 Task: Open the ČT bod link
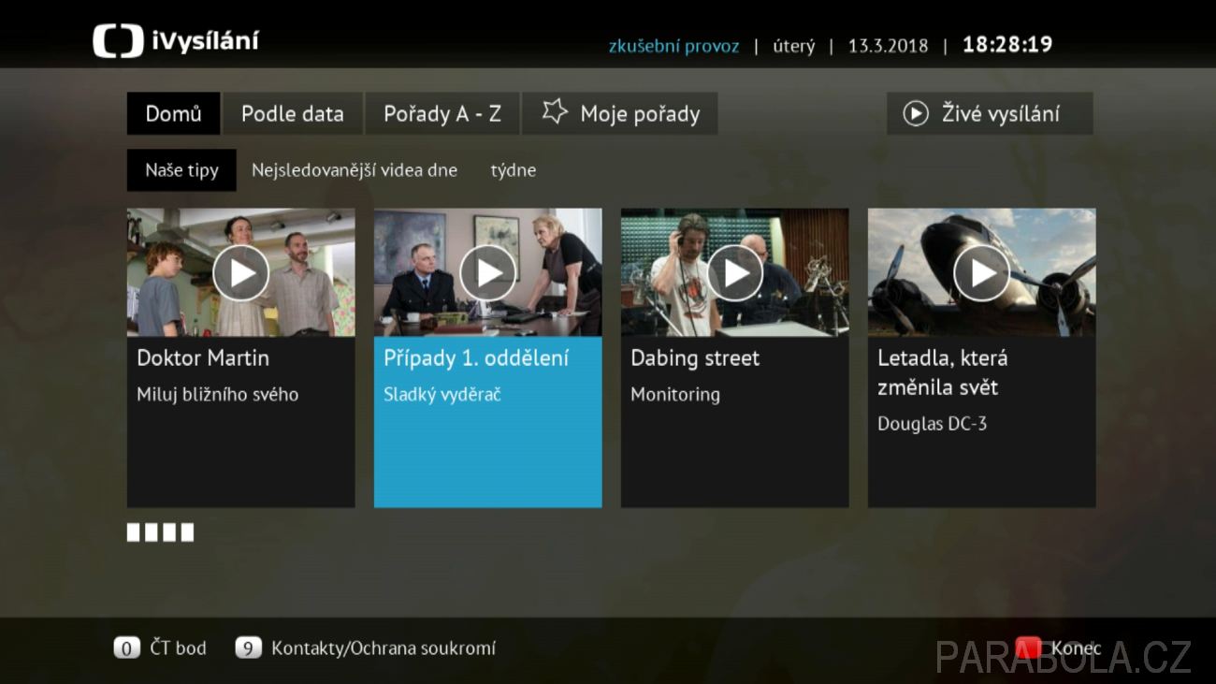[178, 648]
